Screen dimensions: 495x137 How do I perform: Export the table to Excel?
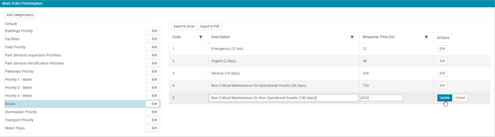pyautogui.click(x=184, y=26)
